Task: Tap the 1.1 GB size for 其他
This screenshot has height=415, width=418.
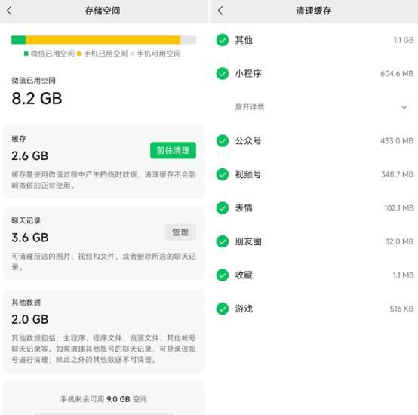Action: (404, 40)
